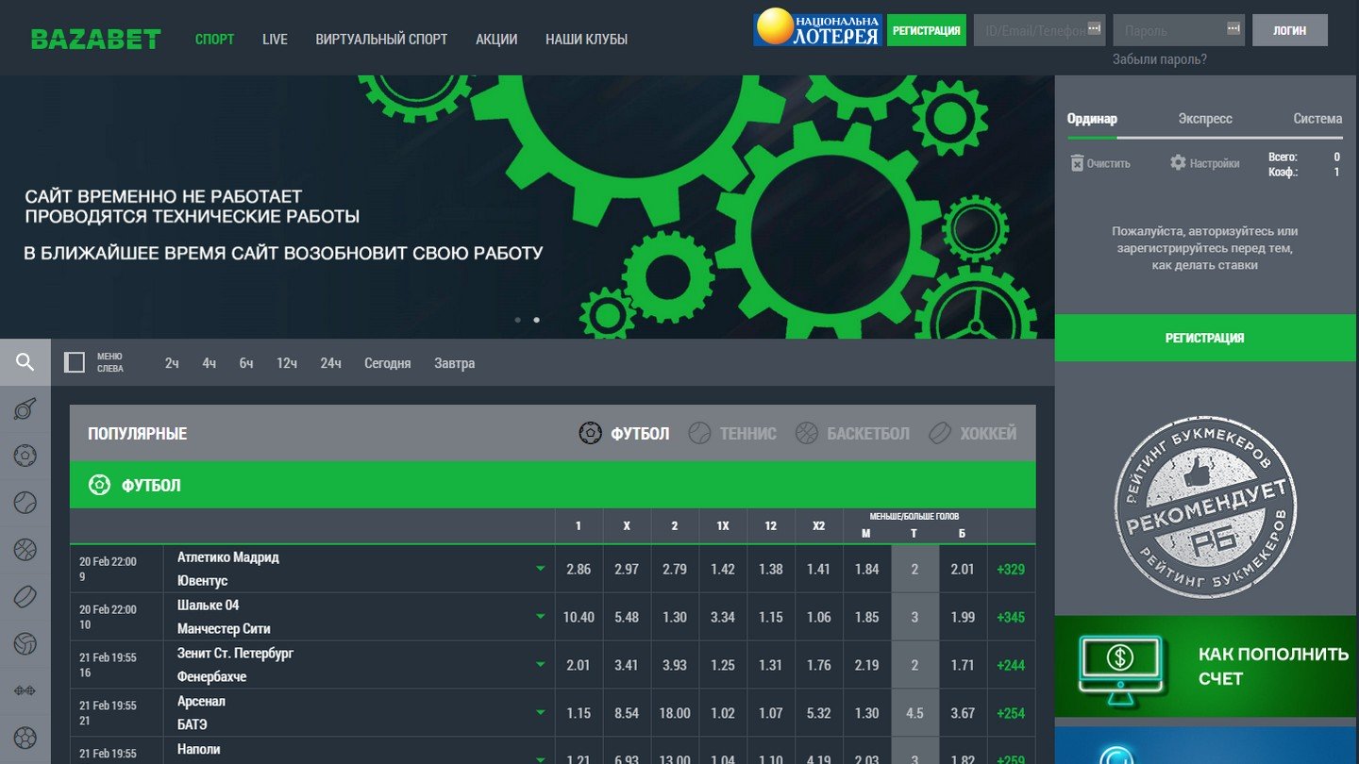Image resolution: width=1359 pixels, height=764 pixels.
Task: Click the Логин button
Action: (x=1290, y=30)
